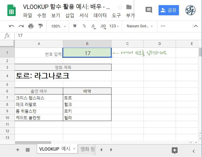Image resolution: width=202 pixels, height=157 pixels.
Task: Increase decimal places
Action: 103,26
